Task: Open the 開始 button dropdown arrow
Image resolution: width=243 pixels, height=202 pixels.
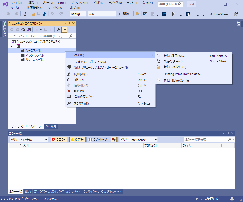Action: [131, 14]
